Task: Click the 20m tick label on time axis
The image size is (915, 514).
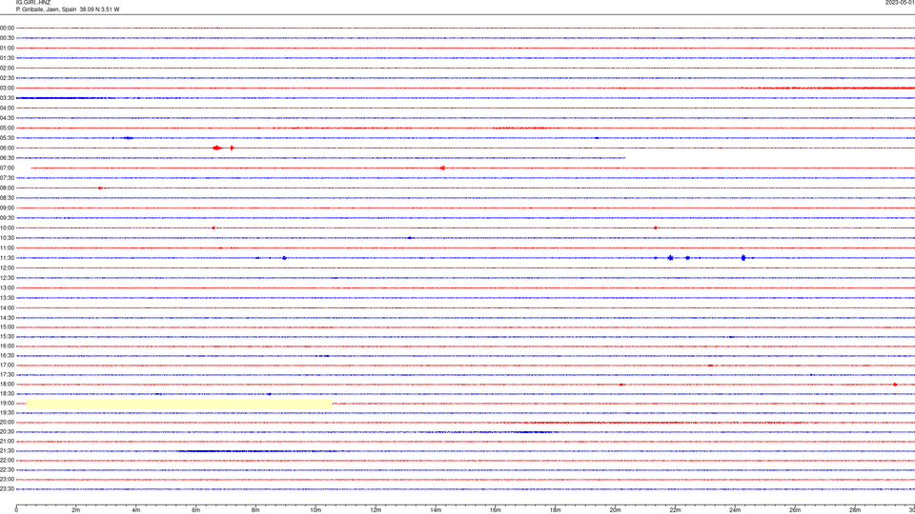Action: 615,510
